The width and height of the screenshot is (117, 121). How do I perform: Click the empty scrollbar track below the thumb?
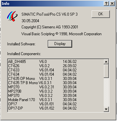pyautogui.click(x=106, y=92)
